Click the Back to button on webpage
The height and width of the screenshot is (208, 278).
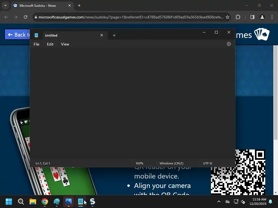pyautogui.click(x=17, y=34)
